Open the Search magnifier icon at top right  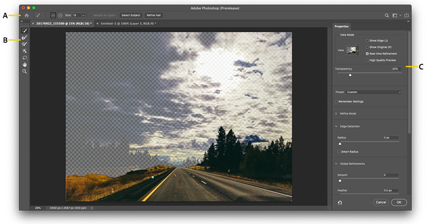387,16
